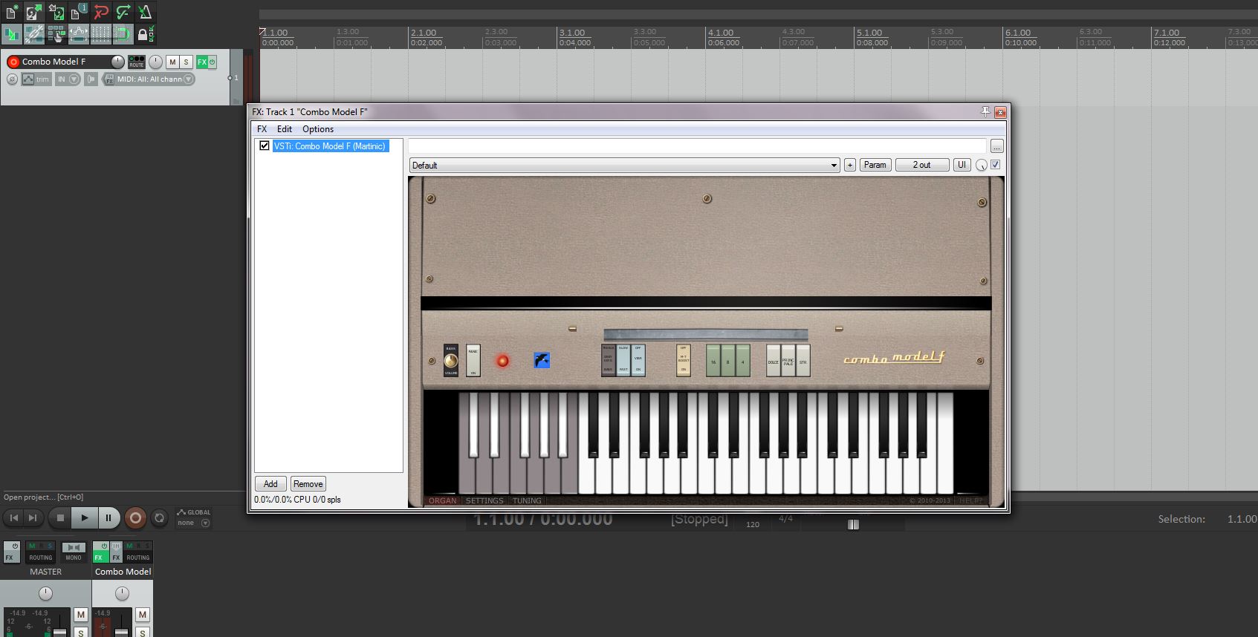Click the 2 out pin connector button
Image resolution: width=1258 pixels, height=637 pixels.
[921, 165]
